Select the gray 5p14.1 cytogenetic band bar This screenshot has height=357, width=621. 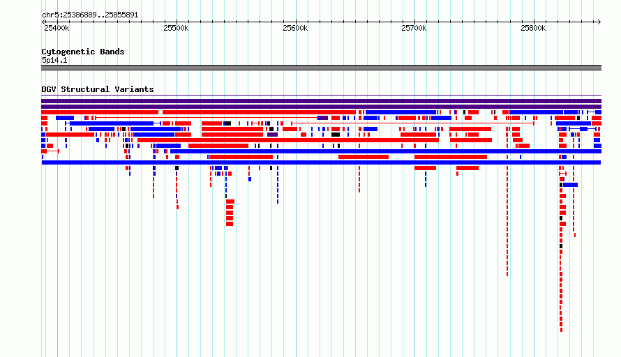321,68
